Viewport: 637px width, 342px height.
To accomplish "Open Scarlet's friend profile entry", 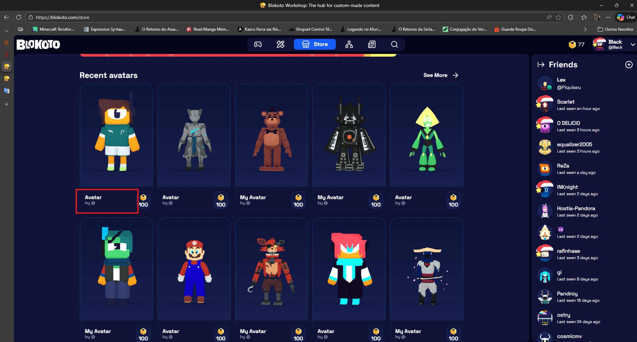I will point(578,105).
